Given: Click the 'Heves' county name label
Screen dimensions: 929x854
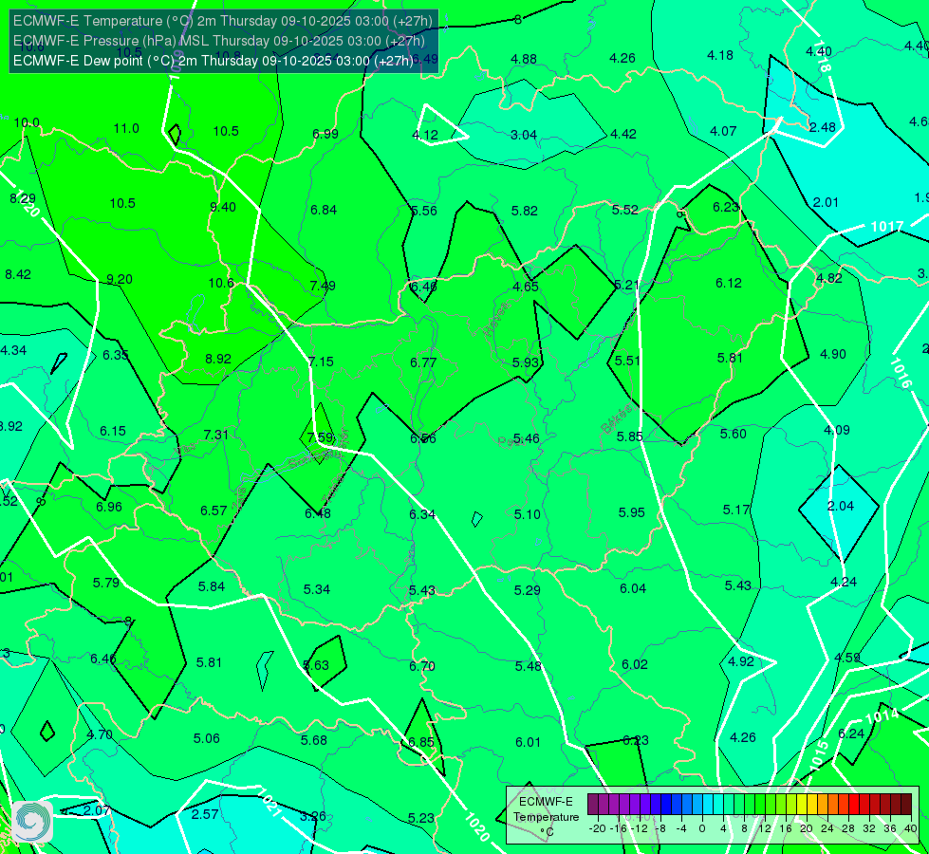Looking at the screenshot, I should click(x=496, y=320).
